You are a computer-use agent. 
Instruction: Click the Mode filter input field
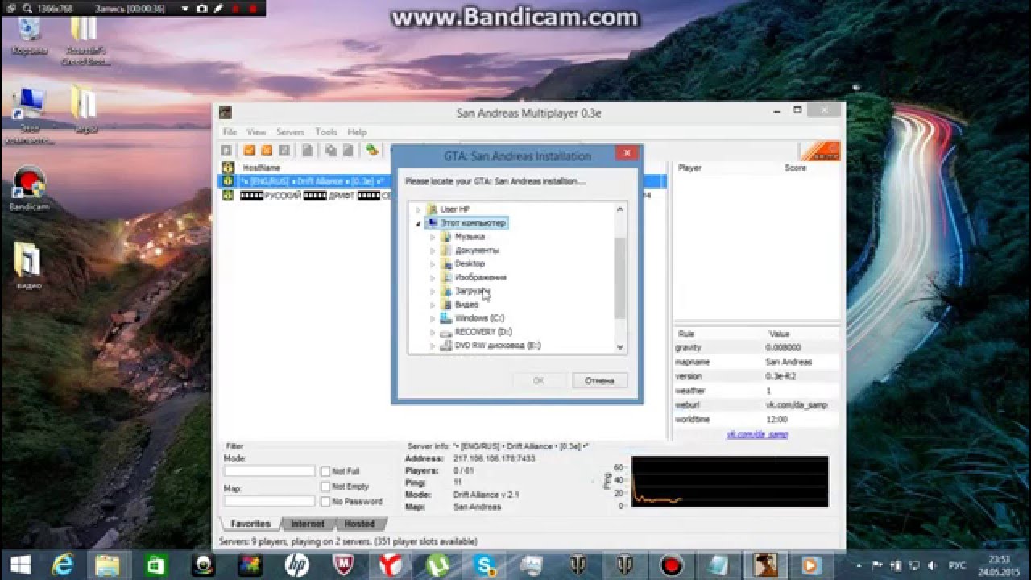point(269,471)
